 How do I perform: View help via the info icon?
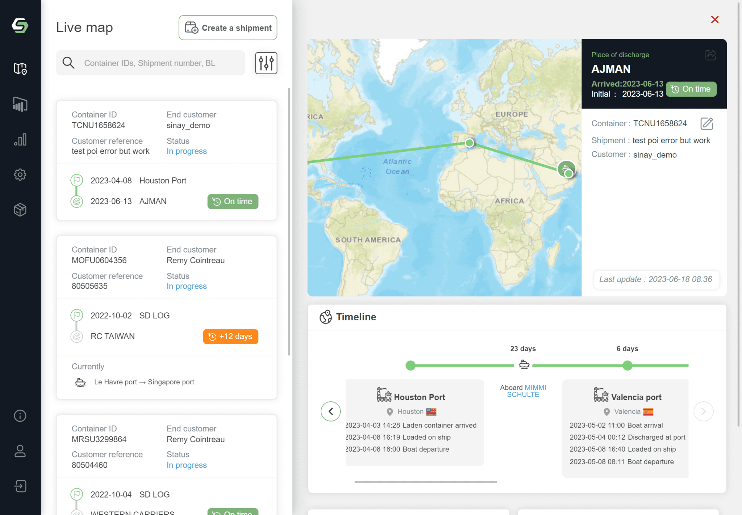[20, 415]
